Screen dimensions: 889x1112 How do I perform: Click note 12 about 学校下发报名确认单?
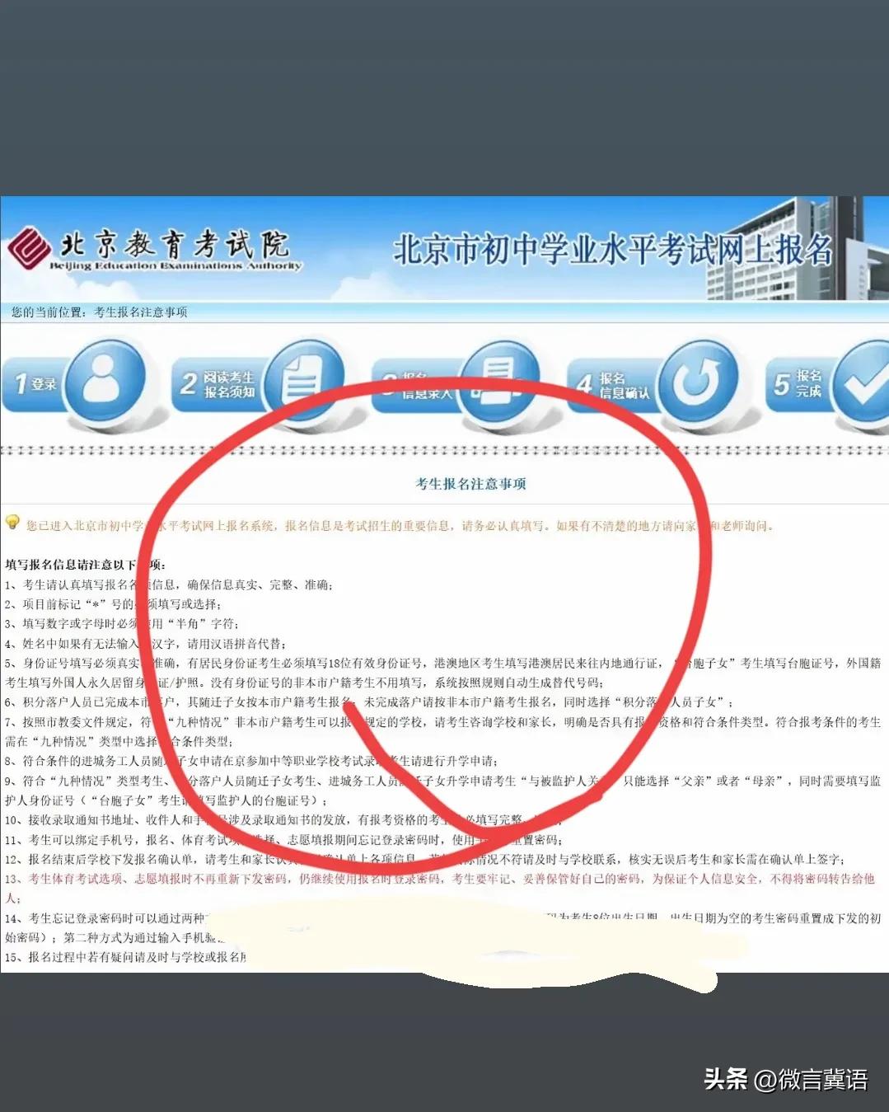(424, 859)
